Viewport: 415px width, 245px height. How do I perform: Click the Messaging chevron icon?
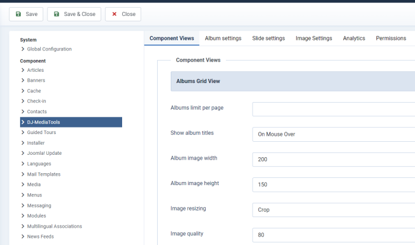23,205
